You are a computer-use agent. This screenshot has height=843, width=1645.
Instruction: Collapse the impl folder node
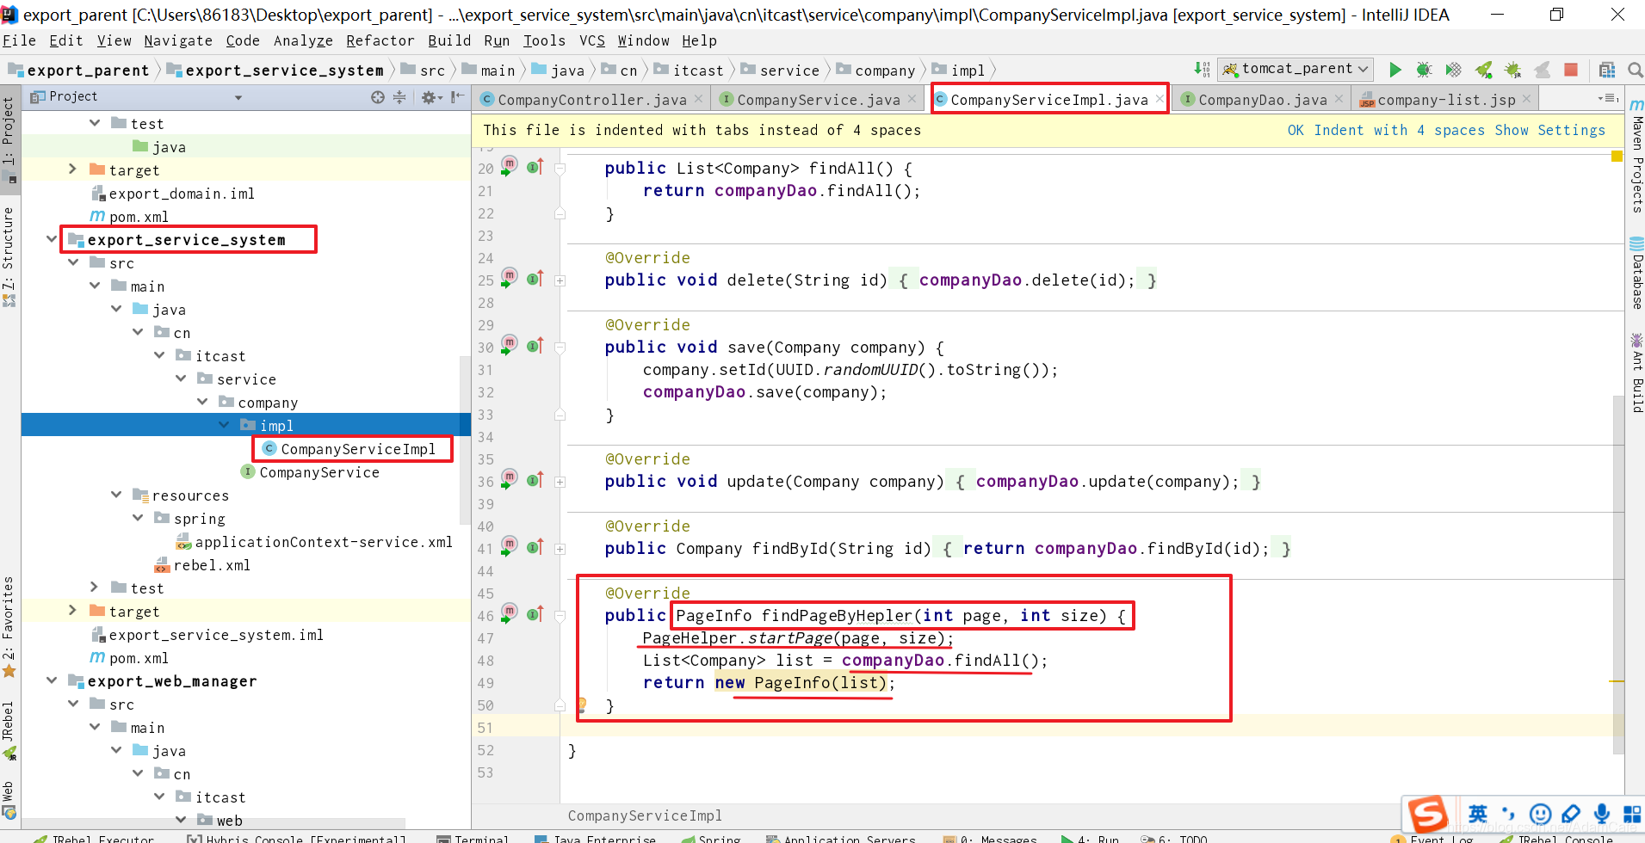click(x=225, y=425)
